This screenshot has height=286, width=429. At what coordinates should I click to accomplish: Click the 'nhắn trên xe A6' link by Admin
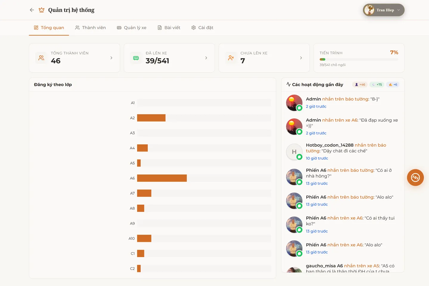pos(340,120)
